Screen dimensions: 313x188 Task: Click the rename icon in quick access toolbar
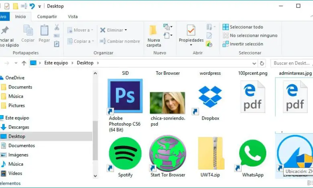pos(24,6)
